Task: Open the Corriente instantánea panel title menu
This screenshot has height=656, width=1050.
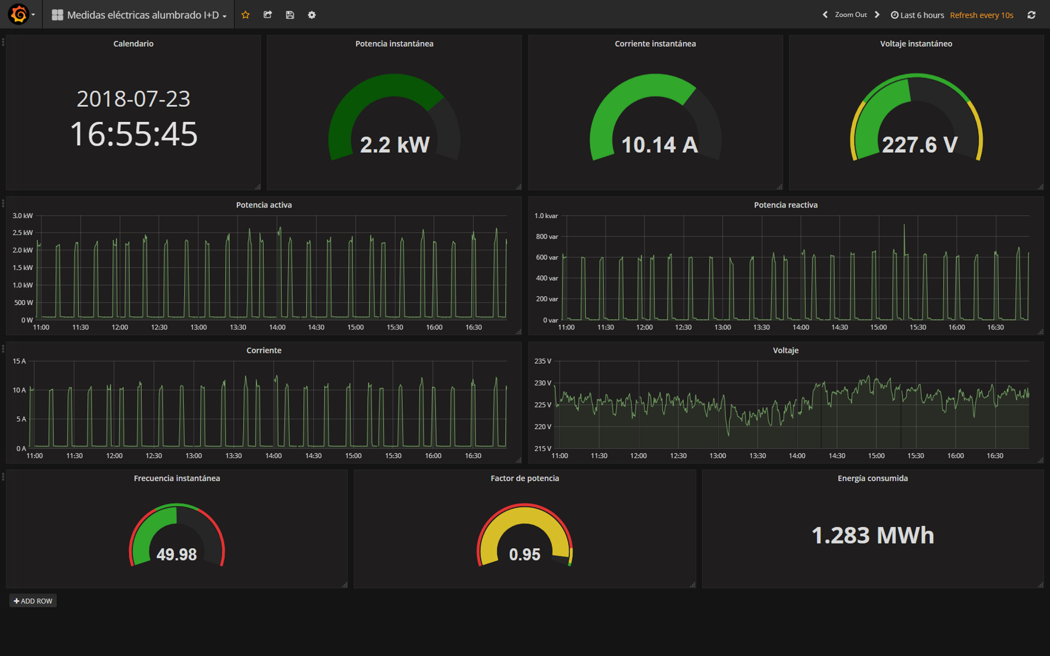Action: click(655, 44)
